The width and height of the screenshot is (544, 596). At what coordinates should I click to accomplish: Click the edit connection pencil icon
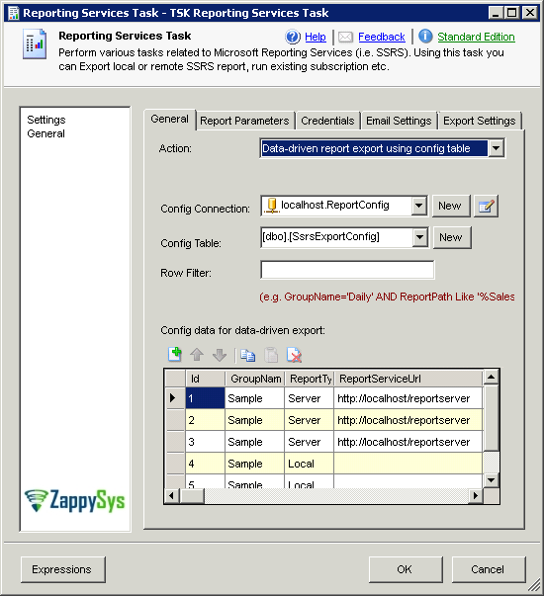[487, 207]
